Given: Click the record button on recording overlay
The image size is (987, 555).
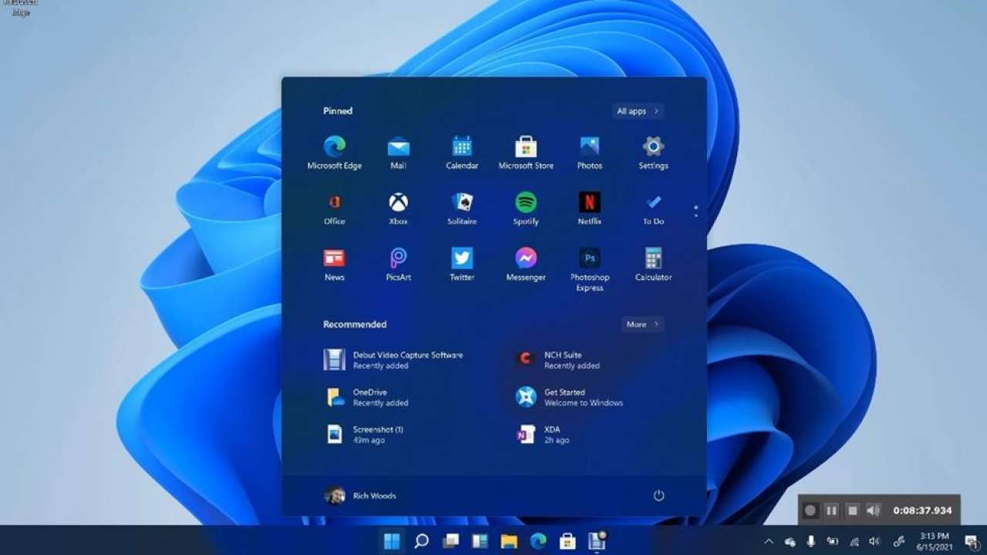Looking at the screenshot, I should (810, 510).
